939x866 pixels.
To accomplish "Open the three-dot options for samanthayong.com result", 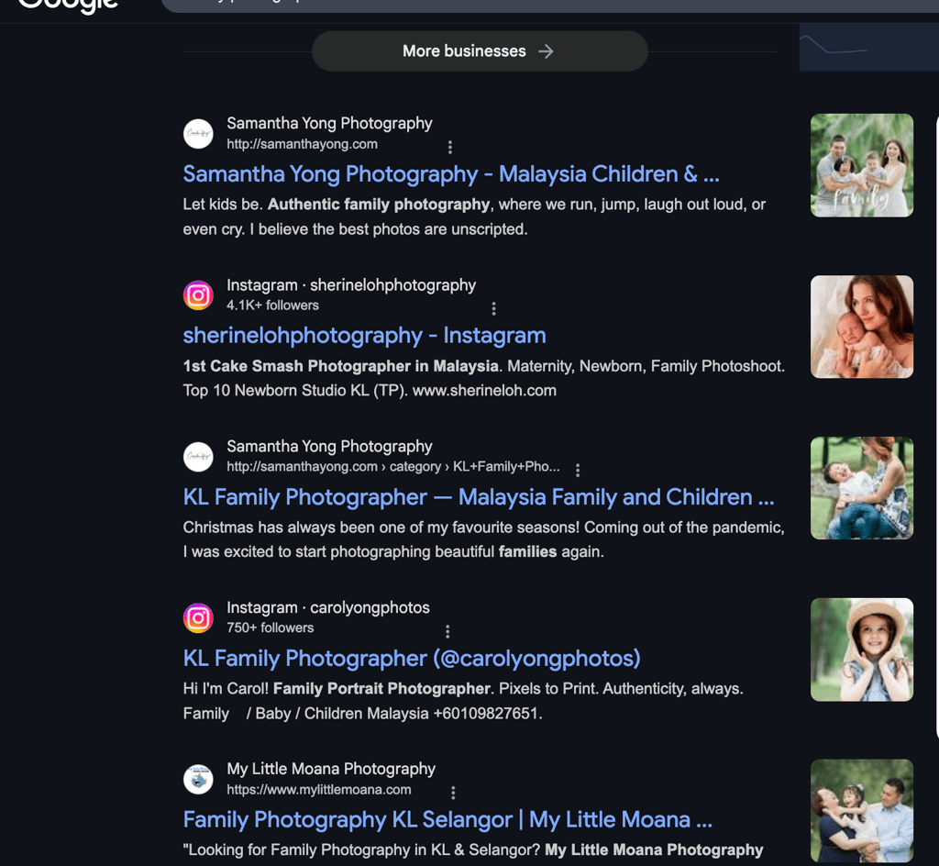I will (x=449, y=147).
